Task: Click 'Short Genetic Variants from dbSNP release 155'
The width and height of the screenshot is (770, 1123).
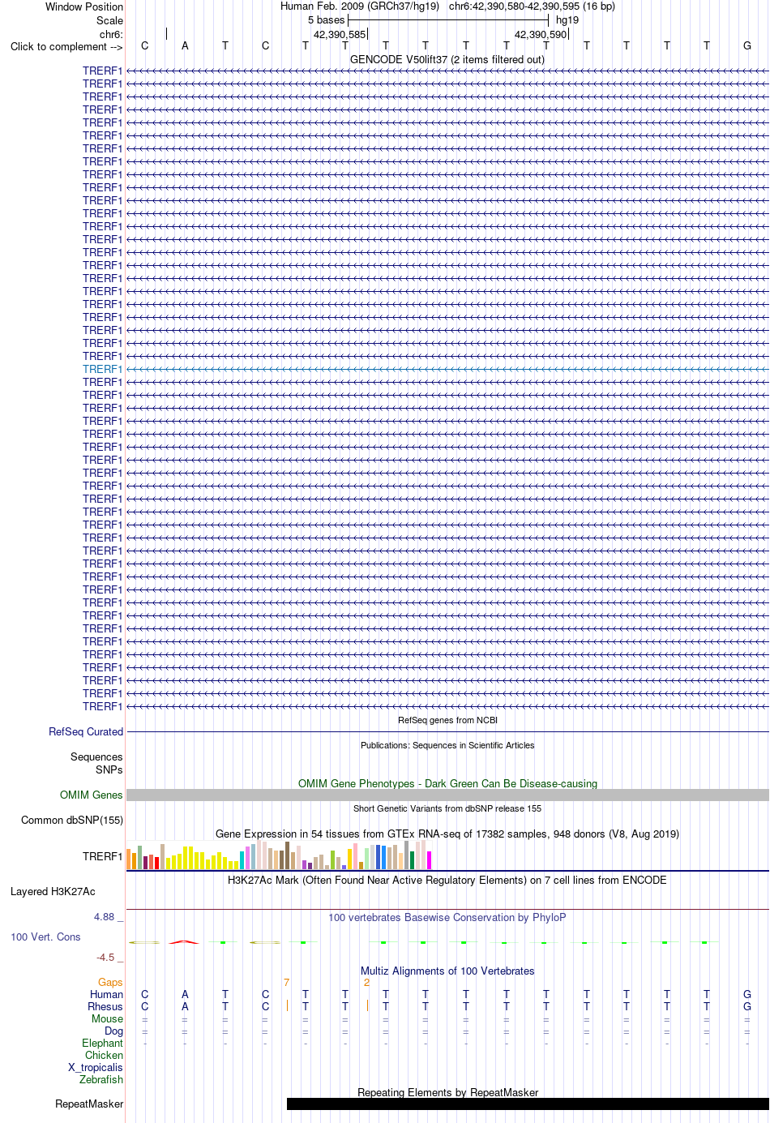Action: click(x=447, y=808)
